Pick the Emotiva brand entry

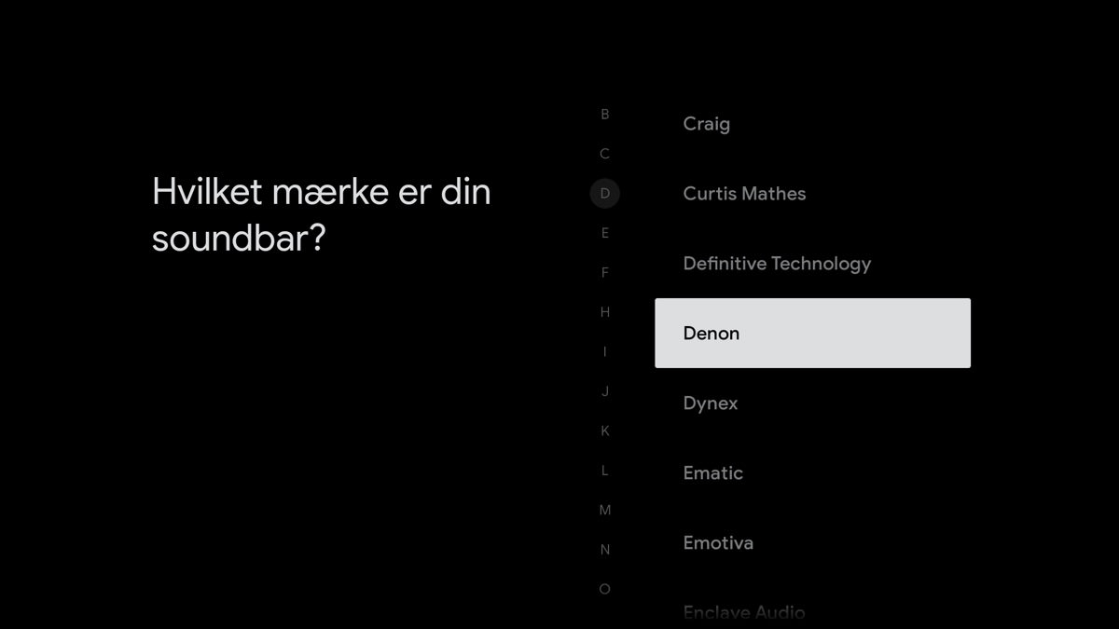[x=812, y=543]
